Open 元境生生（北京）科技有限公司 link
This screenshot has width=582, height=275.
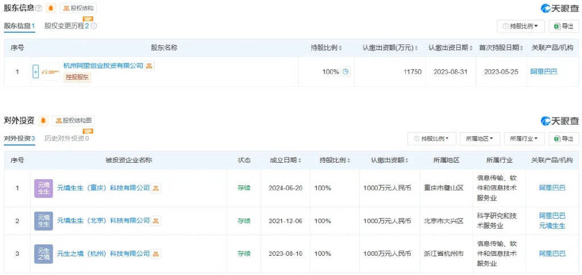click(x=103, y=221)
